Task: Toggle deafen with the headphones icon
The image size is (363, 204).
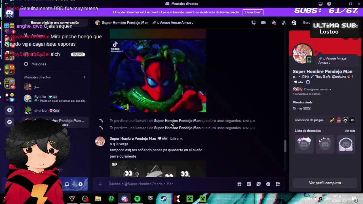Action: [67, 184]
